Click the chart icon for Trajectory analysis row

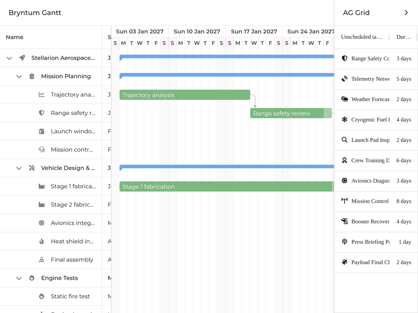click(42, 95)
